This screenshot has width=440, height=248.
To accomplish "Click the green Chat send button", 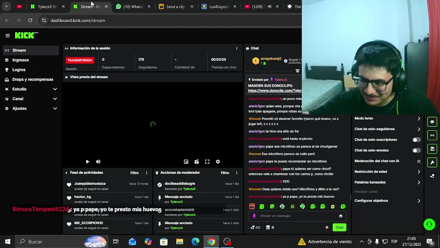I will click(x=340, y=227).
